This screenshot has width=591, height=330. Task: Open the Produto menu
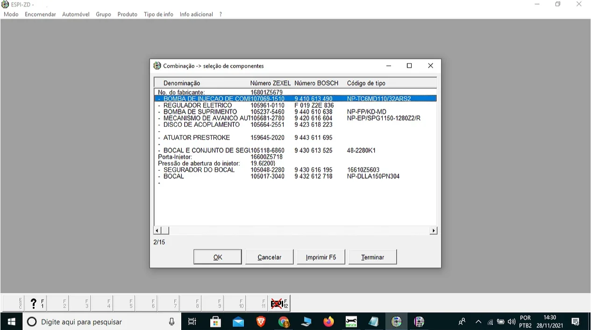pos(127,14)
